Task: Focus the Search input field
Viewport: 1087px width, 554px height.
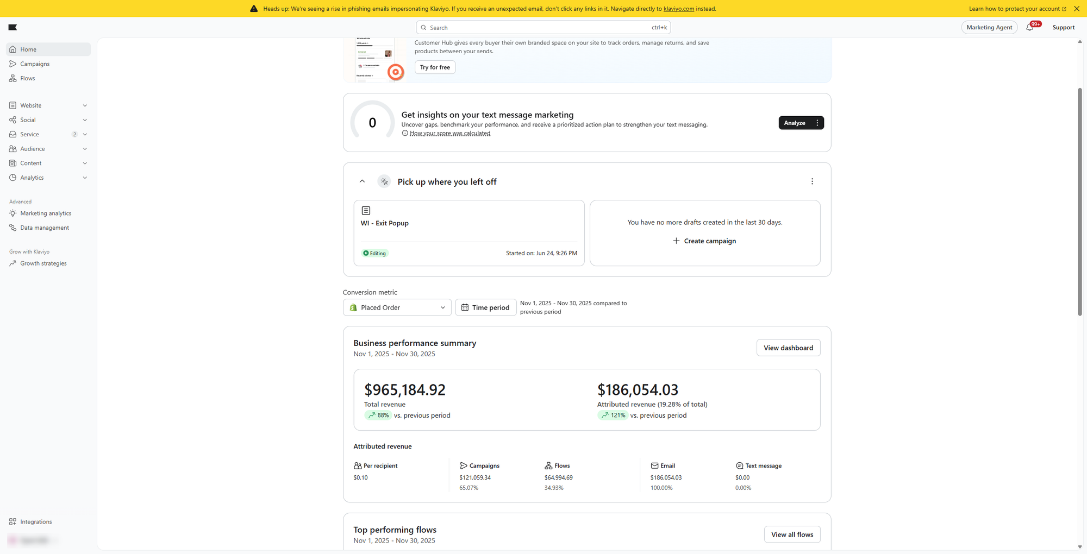Action: 543,27
